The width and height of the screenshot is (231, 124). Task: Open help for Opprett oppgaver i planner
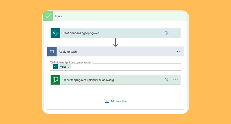click(x=166, y=80)
